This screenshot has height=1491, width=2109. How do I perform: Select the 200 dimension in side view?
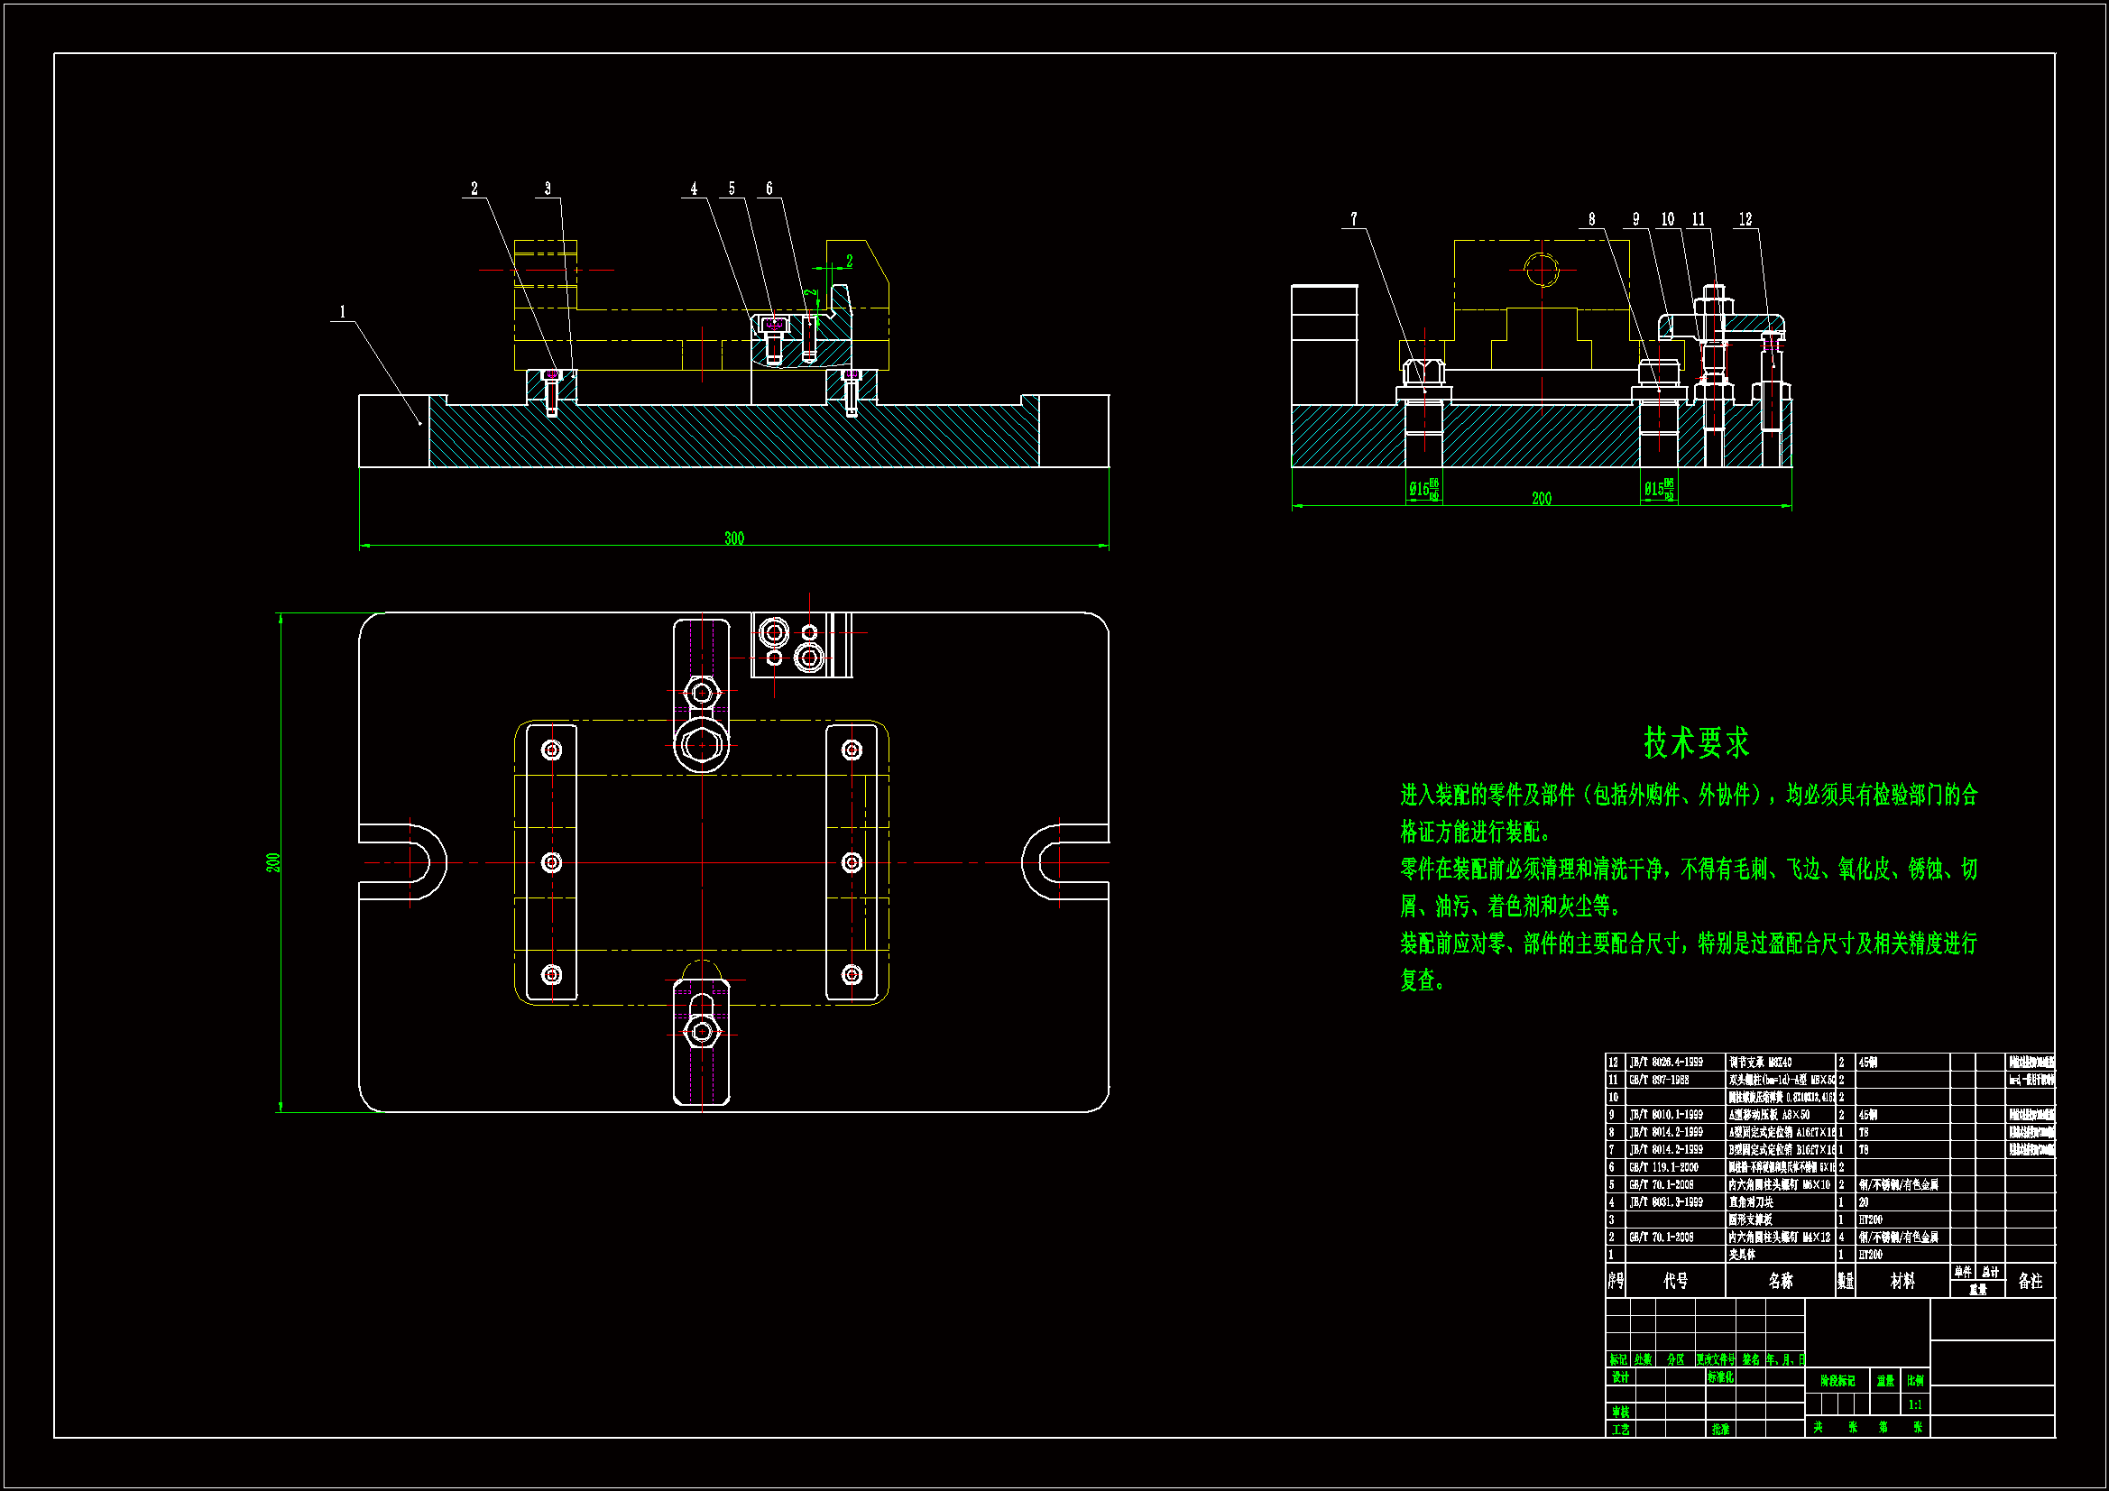point(1542,499)
